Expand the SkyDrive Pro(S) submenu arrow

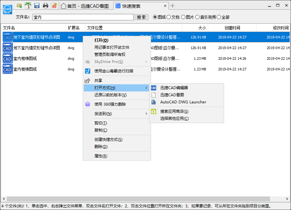[x=146, y=62]
